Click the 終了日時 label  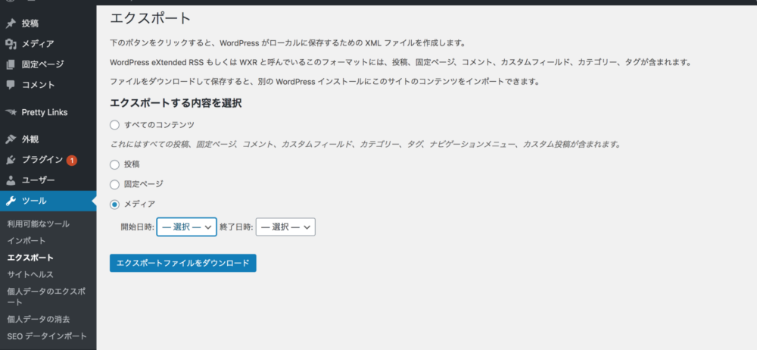coord(236,227)
